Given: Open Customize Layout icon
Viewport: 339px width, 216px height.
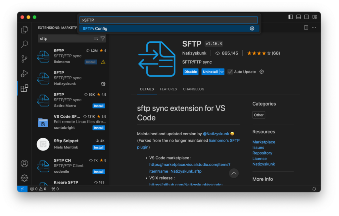Looking at the screenshot, I should pos(315,17).
